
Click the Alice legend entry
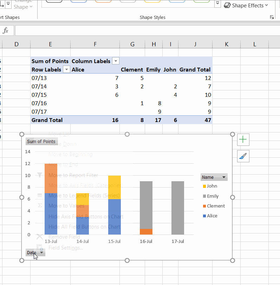coord(210,216)
